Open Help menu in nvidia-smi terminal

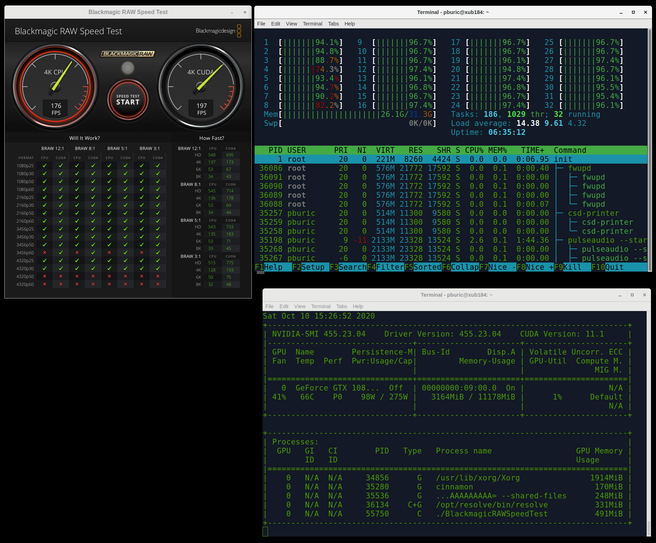(x=358, y=306)
